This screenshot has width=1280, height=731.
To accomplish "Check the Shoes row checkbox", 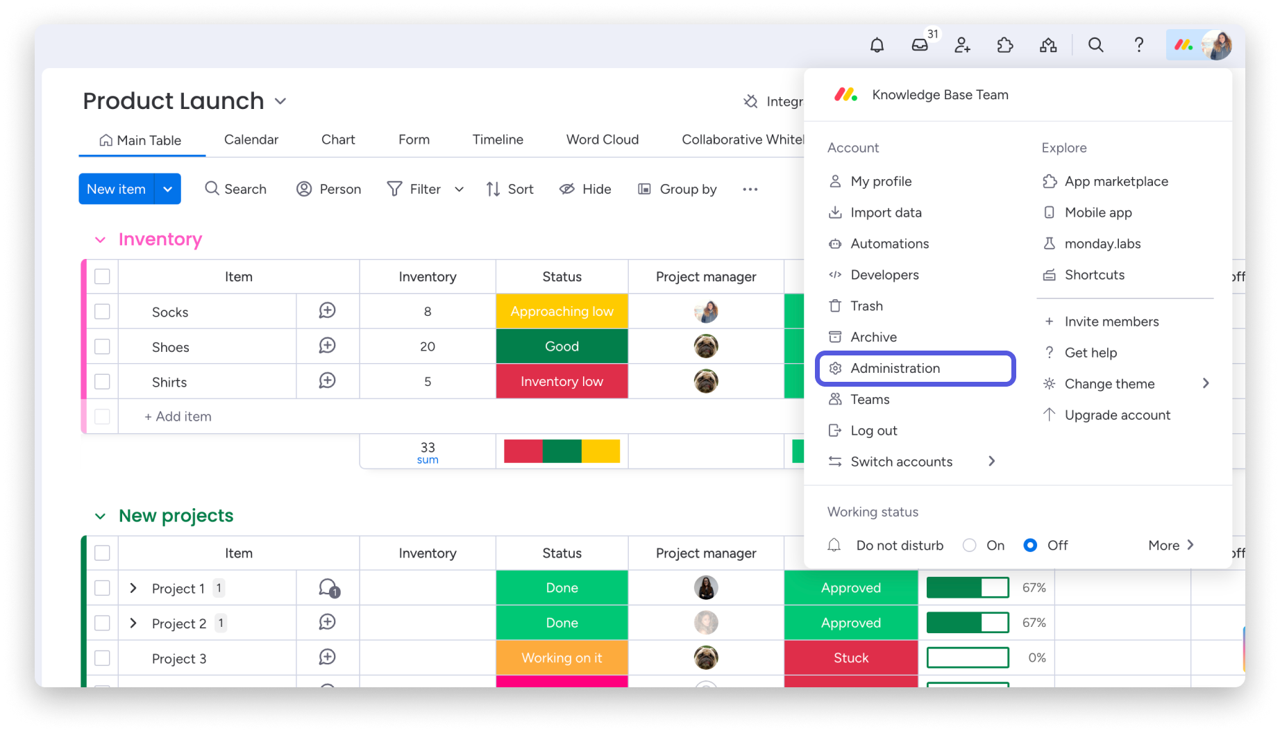I will click(x=102, y=346).
